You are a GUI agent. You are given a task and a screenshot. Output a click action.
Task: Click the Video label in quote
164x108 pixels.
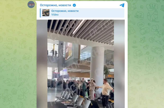click(55, 15)
